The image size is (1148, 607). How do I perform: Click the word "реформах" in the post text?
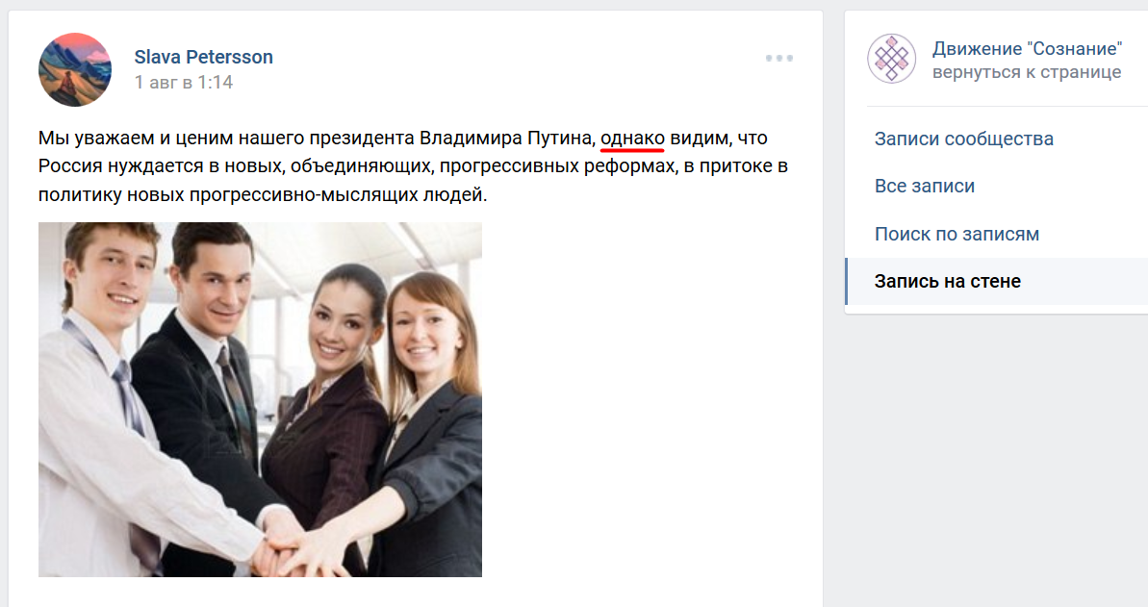tap(629, 167)
